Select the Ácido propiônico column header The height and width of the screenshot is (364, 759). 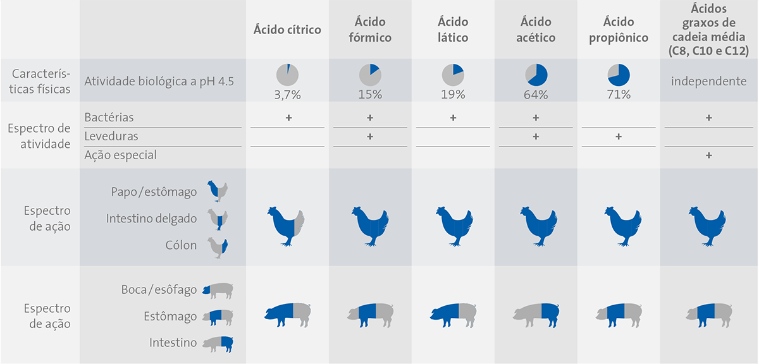pos(618,30)
